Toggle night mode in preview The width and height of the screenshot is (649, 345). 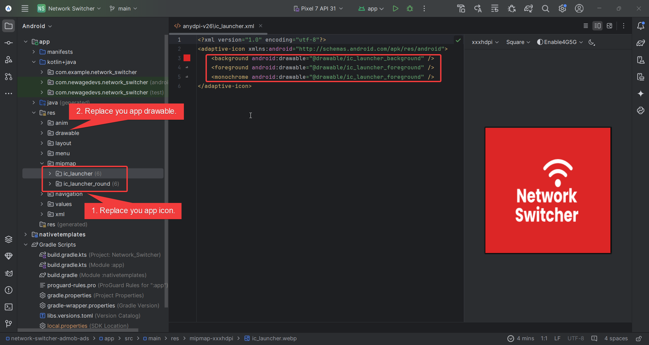pyautogui.click(x=592, y=42)
